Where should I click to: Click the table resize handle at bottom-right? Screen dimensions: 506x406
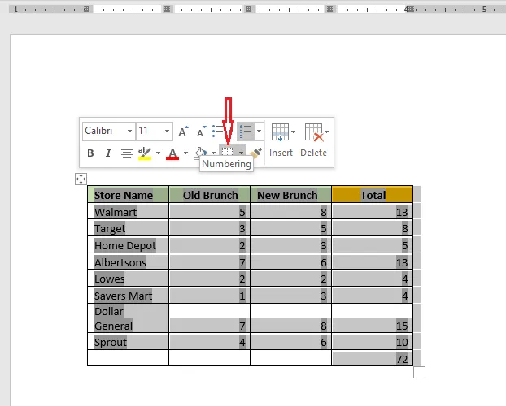(419, 372)
